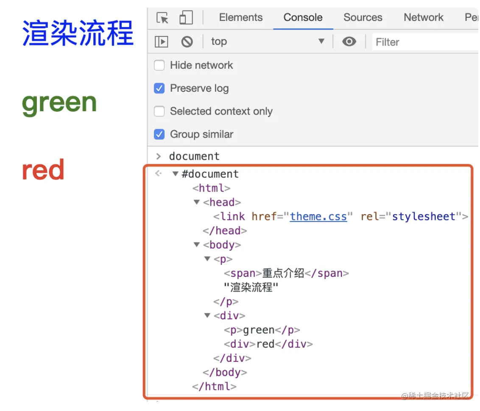
Task: Switch to the Console tab
Action: pyautogui.click(x=303, y=17)
